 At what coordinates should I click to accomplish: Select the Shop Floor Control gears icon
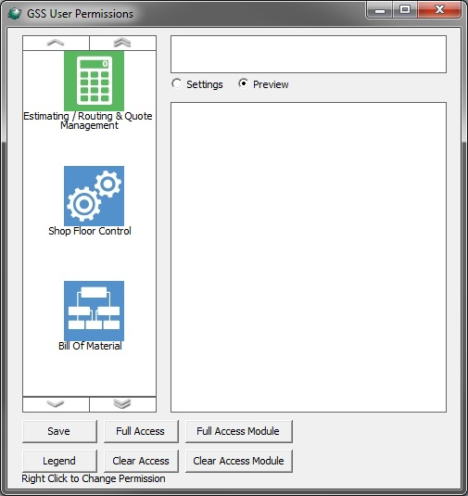pyautogui.click(x=94, y=196)
